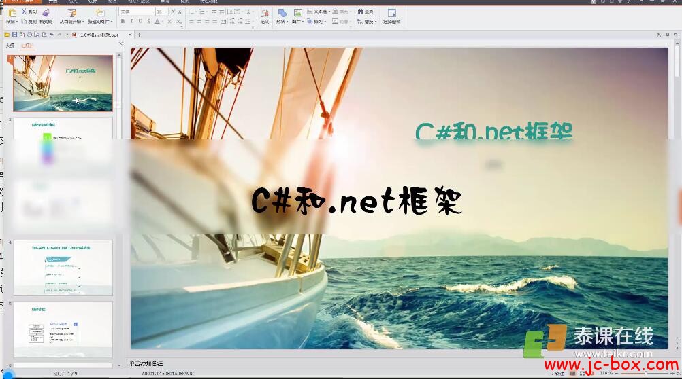Open the font size dropdown
The width and height of the screenshot is (682, 379).
(x=165, y=12)
